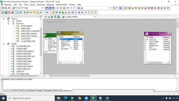The width and height of the screenshot is (179, 101).
Task: Select MOBILE_NO port in Source Qualifier
Action: (x=65, y=45)
